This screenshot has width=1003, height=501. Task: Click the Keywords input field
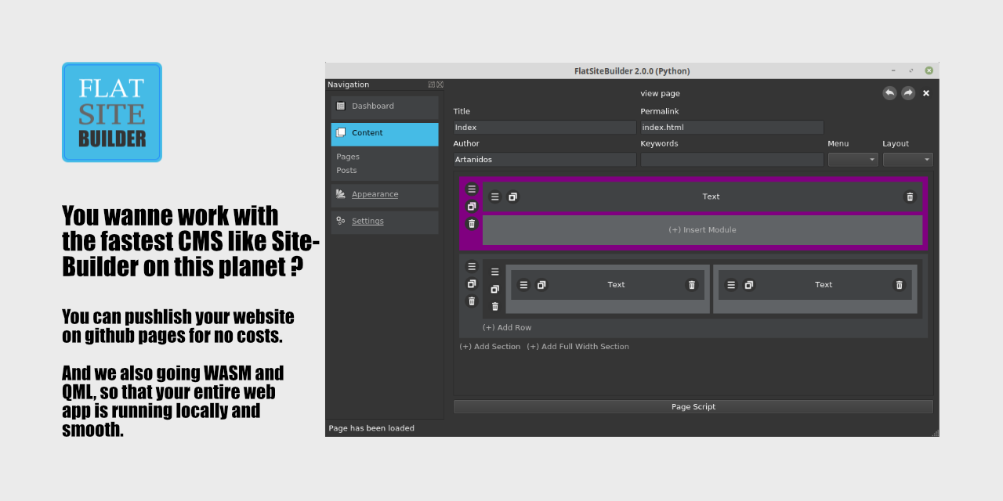pos(732,160)
